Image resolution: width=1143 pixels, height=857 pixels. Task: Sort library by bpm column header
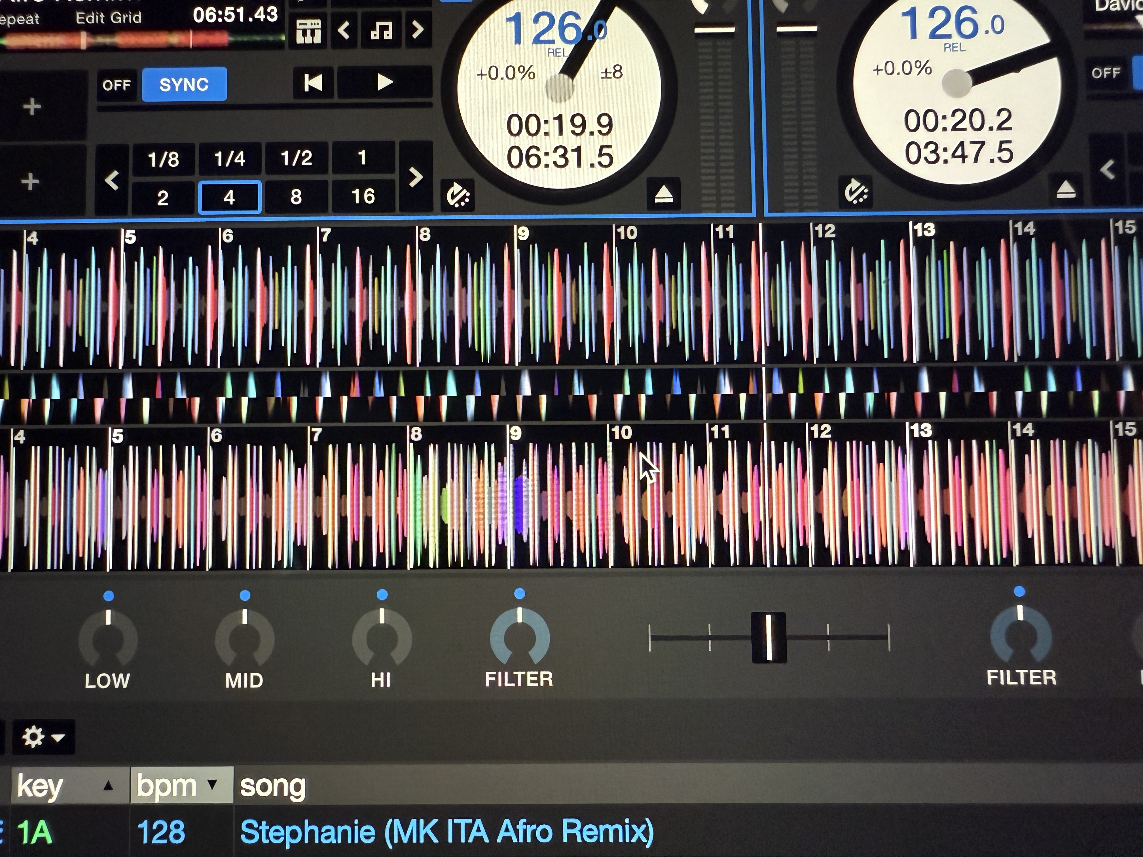(181, 786)
